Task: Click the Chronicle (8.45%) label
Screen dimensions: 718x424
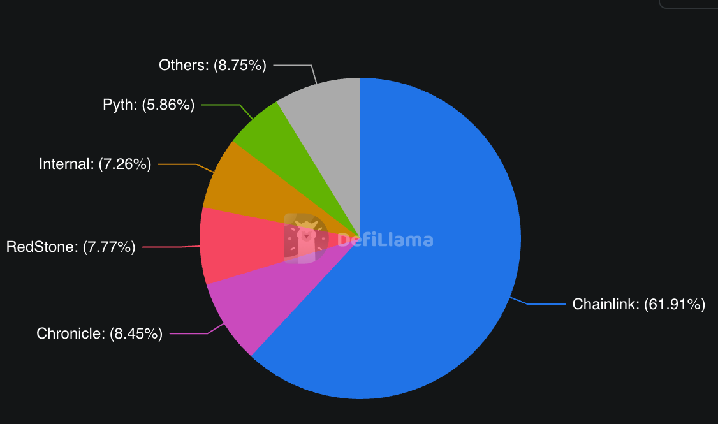Action: coord(99,333)
